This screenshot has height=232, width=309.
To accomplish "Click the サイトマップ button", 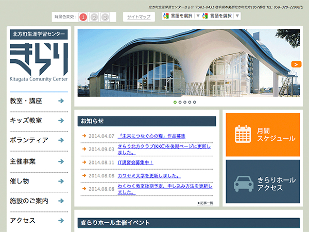I will pyautogui.click(x=139, y=17).
